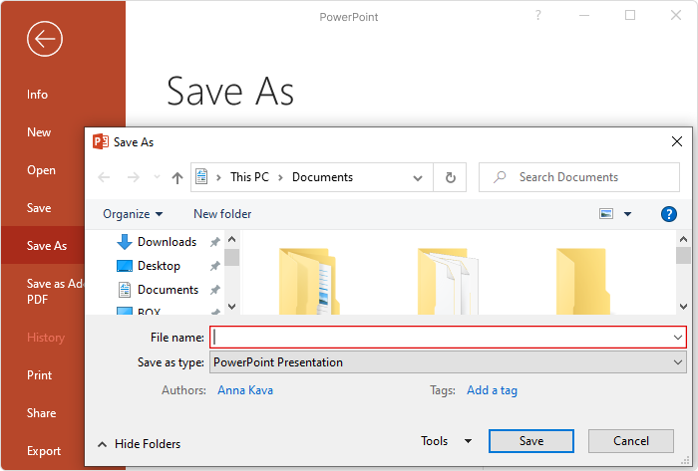Click navigation pane scroll down arrow

(x=231, y=306)
